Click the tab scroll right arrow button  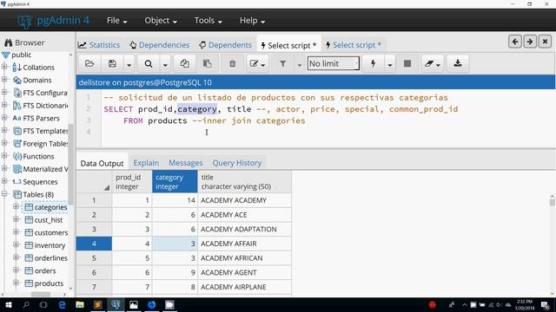(530, 42)
